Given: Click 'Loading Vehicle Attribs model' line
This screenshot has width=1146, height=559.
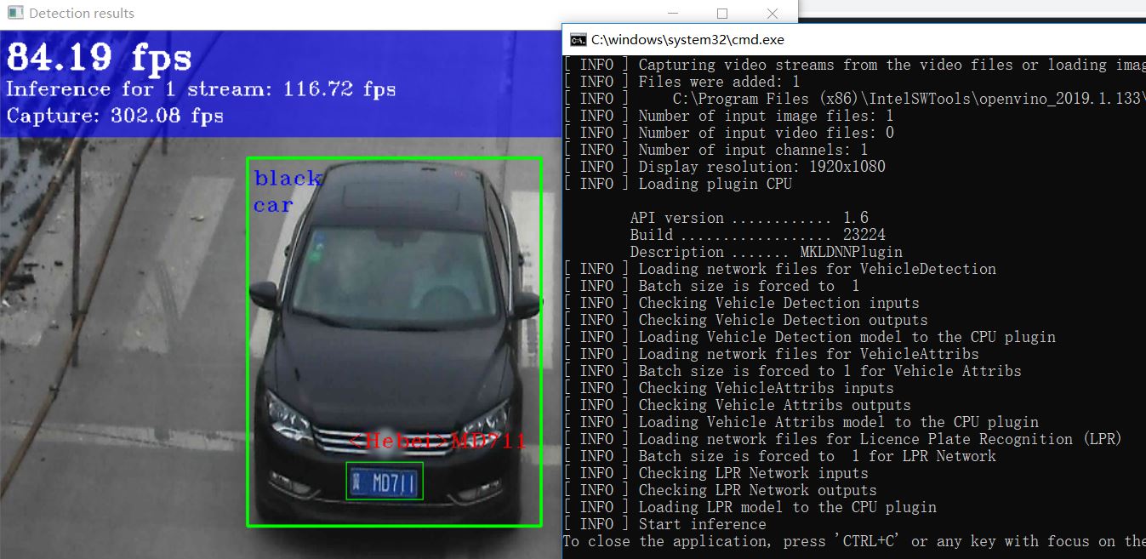Looking at the screenshot, I should (x=801, y=422).
